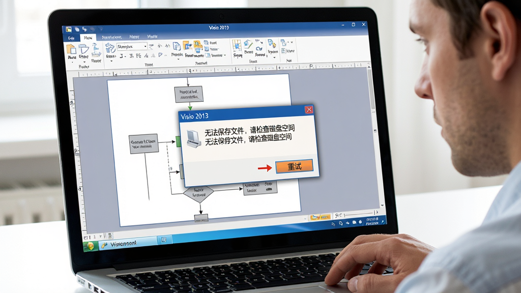
Task: Click the triangle shape icon in formatting row
Action: [x=160, y=55]
